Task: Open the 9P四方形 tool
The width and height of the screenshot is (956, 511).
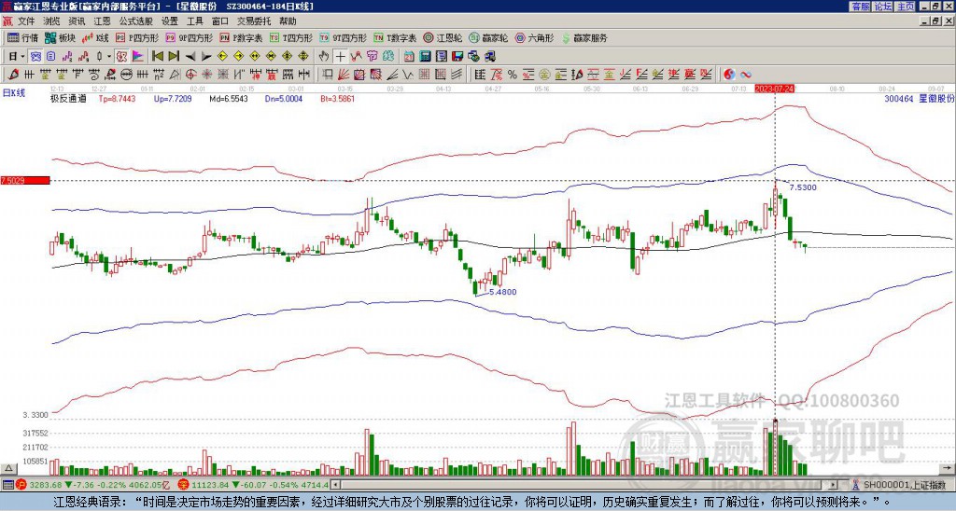Action: pyautogui.click(x=189, y=37)
